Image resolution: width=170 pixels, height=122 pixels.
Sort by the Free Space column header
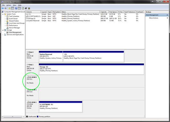[x=113, y=12]
